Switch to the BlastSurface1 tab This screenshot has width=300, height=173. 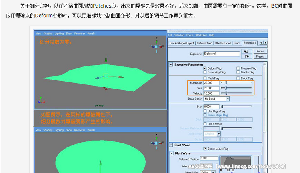tap(223, 43)
